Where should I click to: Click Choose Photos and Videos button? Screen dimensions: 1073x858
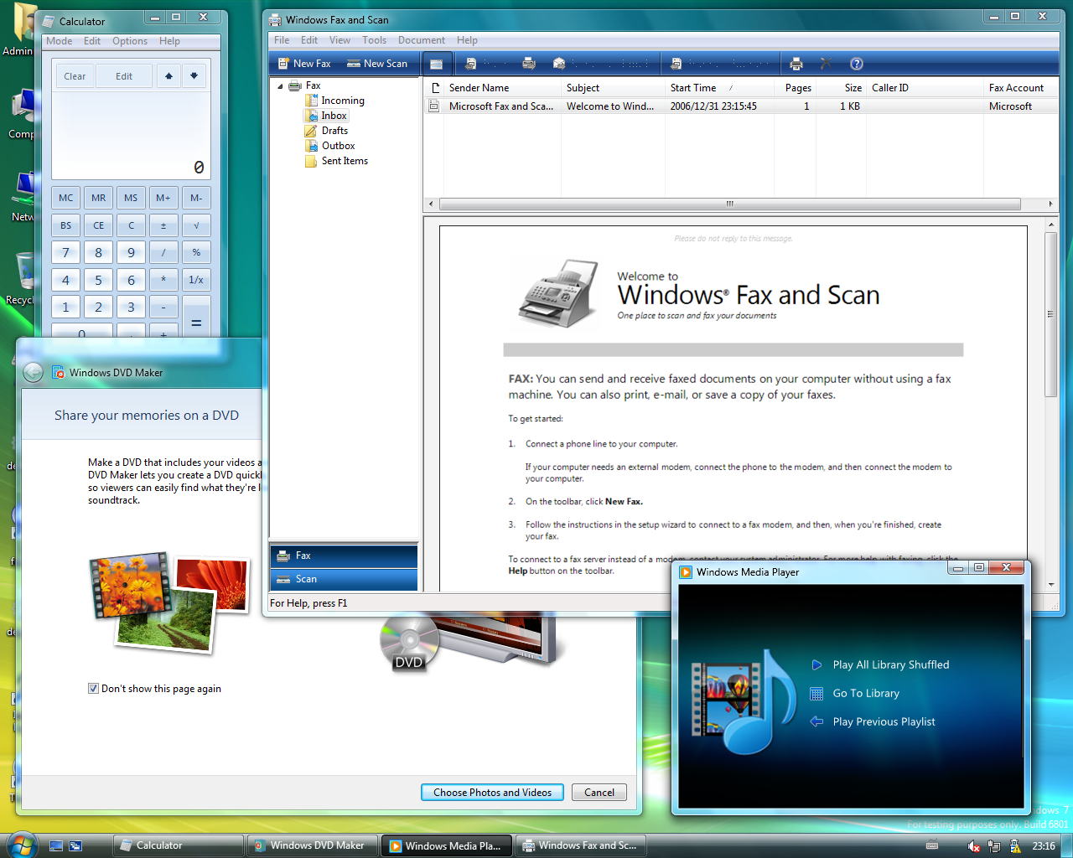(x=492, y=793)
